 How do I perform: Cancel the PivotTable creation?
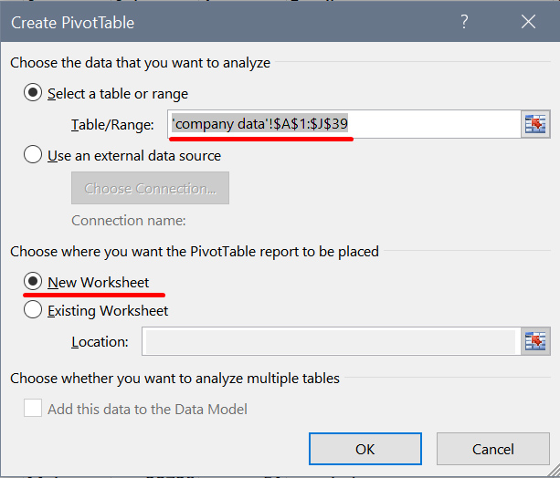point(492,449)
